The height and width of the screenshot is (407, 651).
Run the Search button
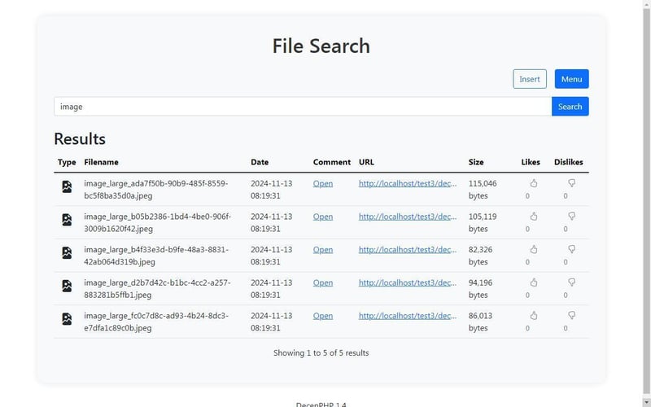(570, 107)
